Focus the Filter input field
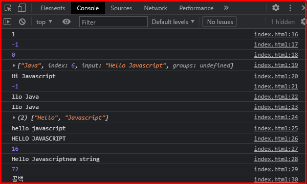 pos(114,21)
